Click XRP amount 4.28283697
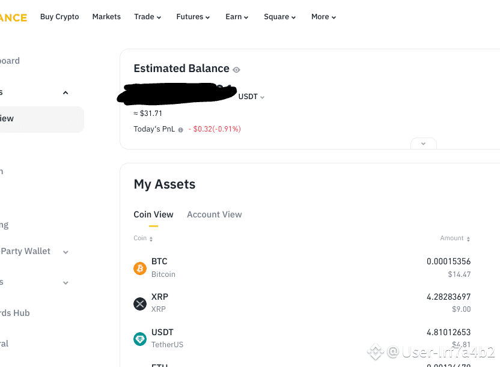Image resolution: width=500 pixels, height=367 pixels. pos(449,297)
